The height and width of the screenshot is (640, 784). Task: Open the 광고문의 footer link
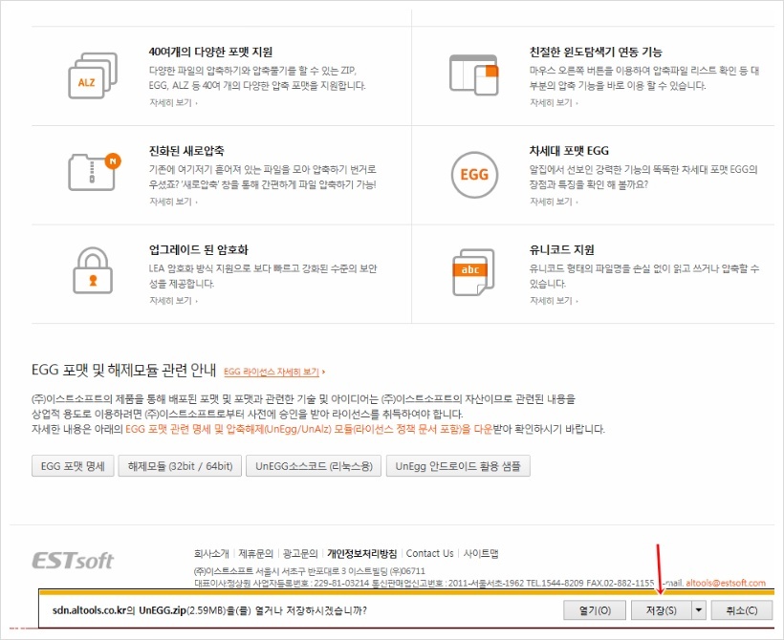click(x=300, y=554)
